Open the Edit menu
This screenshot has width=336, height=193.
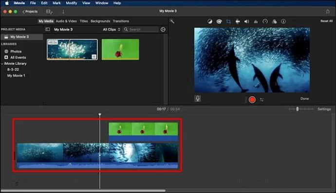click(44, 3)
